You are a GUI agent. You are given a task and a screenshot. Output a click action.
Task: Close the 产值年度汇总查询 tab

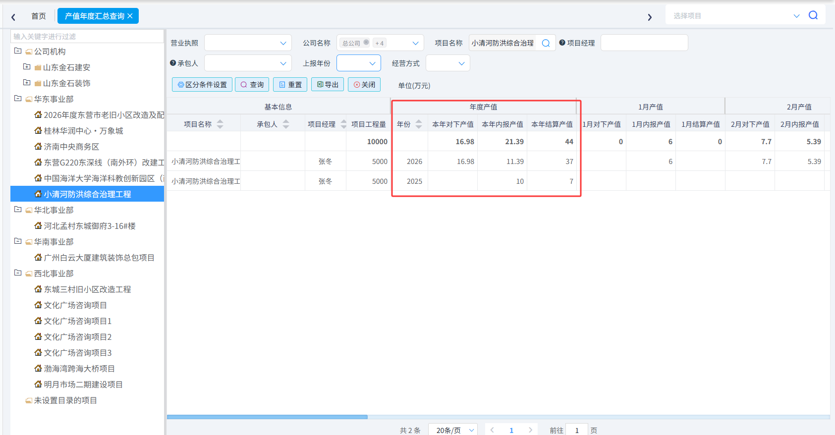pos(130,16)
